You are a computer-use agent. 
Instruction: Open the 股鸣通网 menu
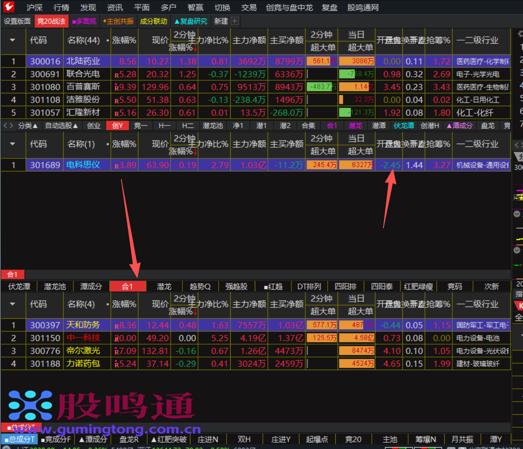point(363,7)
